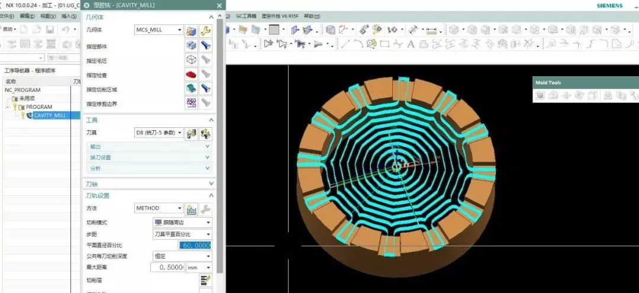Click new method icon beside METHOD dropdown

tap(191, 208)
